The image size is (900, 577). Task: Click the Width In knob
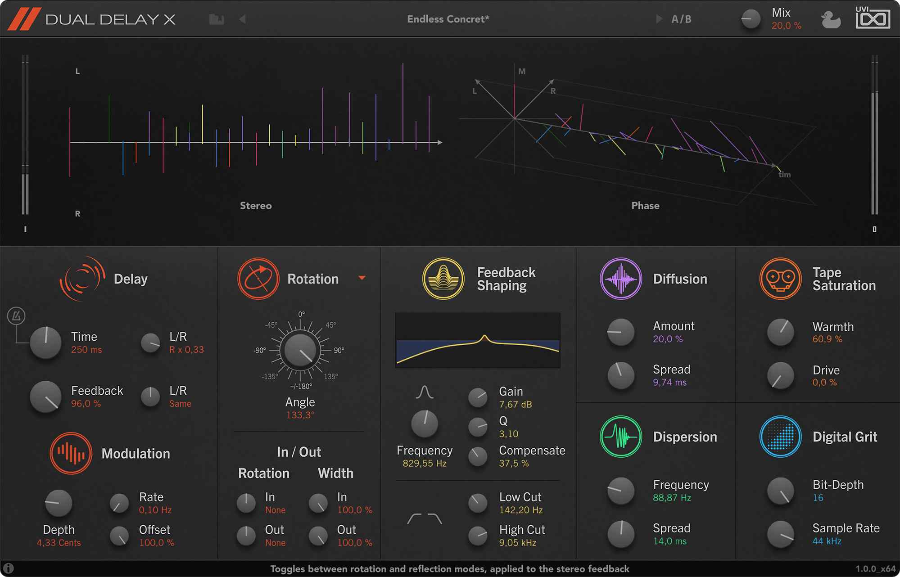pos(318,503)
